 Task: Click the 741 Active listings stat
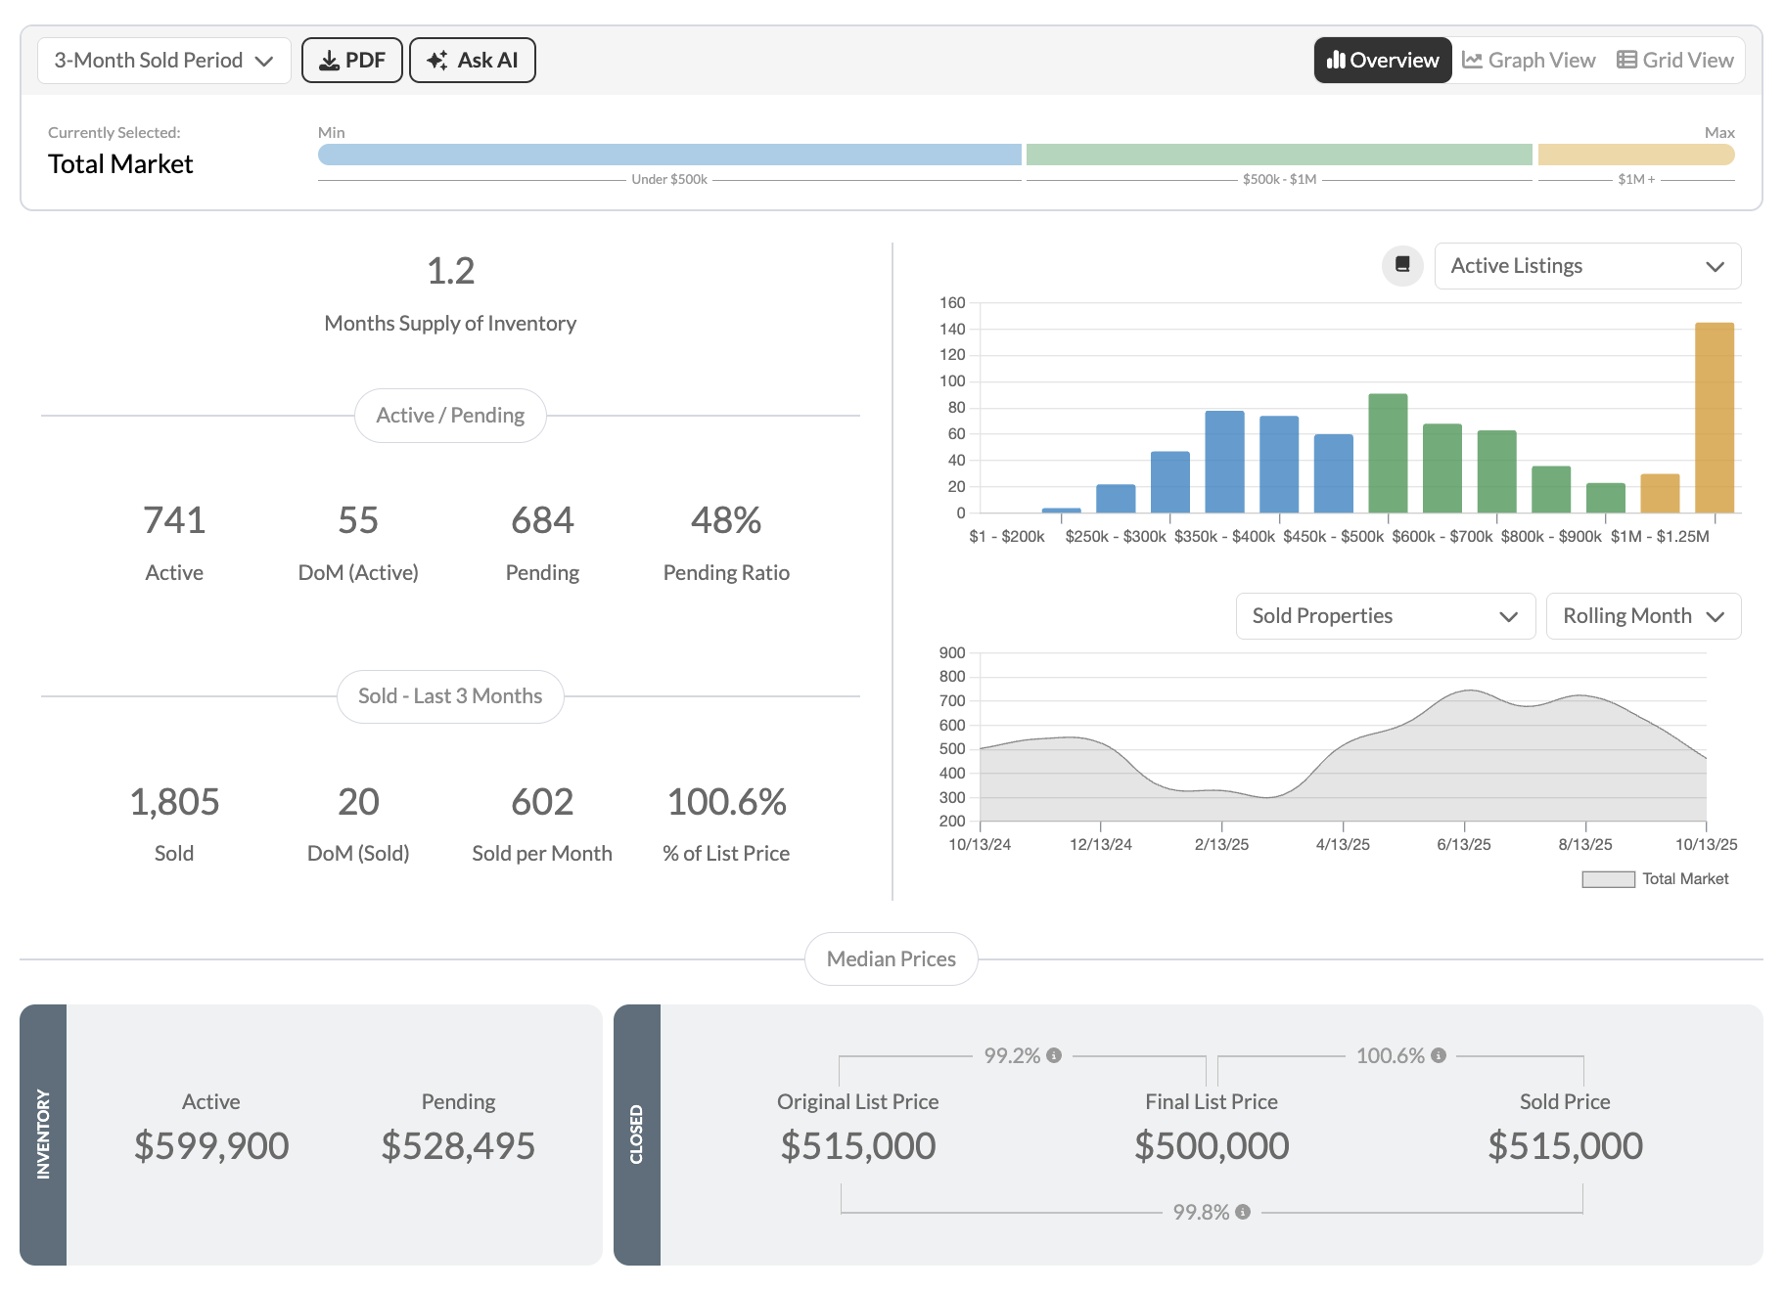coord(174,520)
